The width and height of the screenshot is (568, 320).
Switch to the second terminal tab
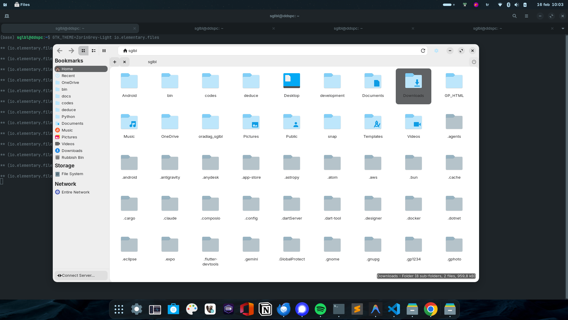(209, 28)
